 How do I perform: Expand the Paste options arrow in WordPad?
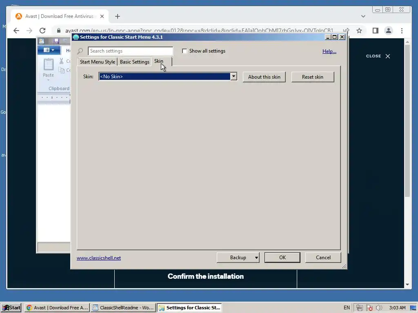pyautogui.click(x=48, y=80)
